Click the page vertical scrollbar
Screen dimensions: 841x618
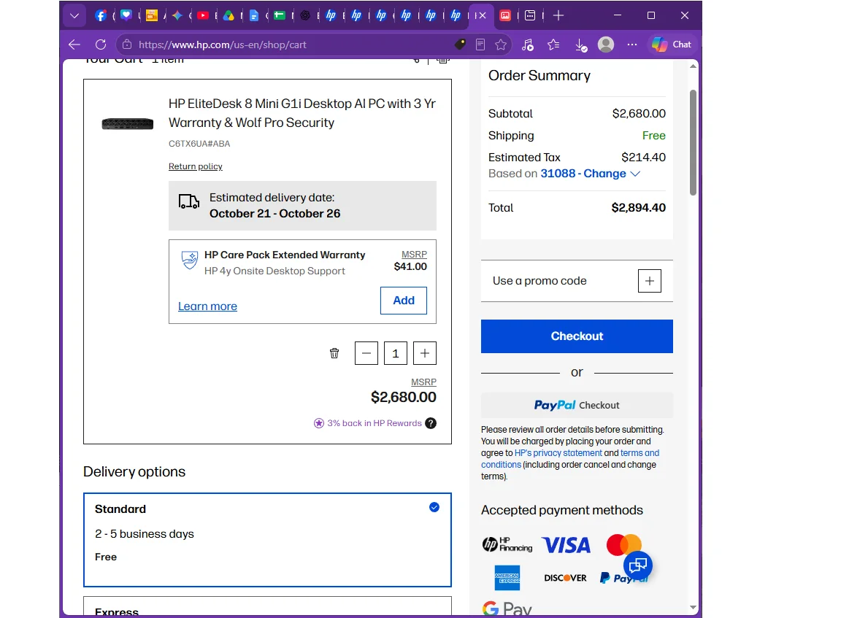[693, 142]
